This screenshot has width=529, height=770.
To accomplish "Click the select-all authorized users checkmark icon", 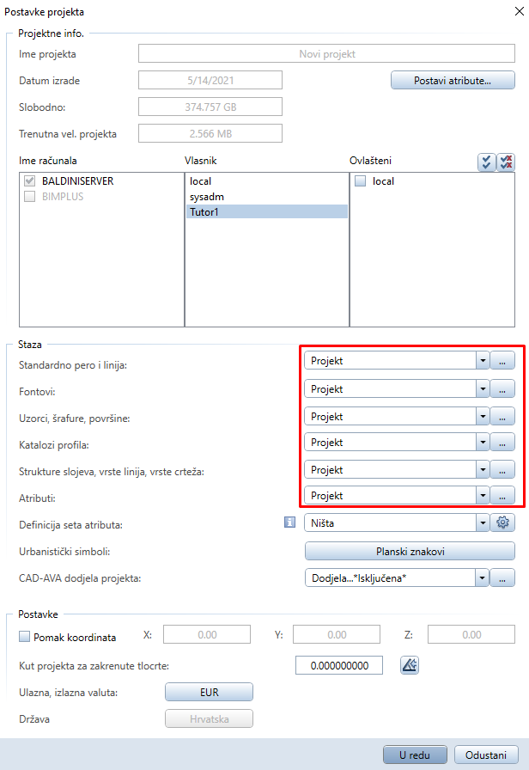I will 486,162.
